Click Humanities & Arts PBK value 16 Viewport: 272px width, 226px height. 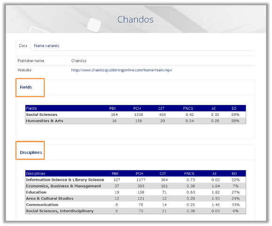point(114,121)
